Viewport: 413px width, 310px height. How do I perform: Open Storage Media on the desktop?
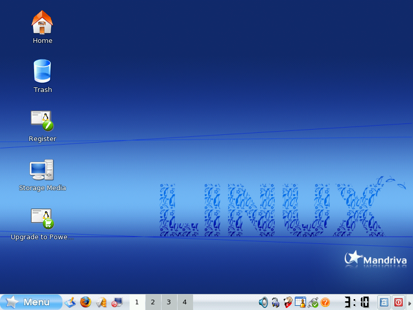click(x=42, y=170)
